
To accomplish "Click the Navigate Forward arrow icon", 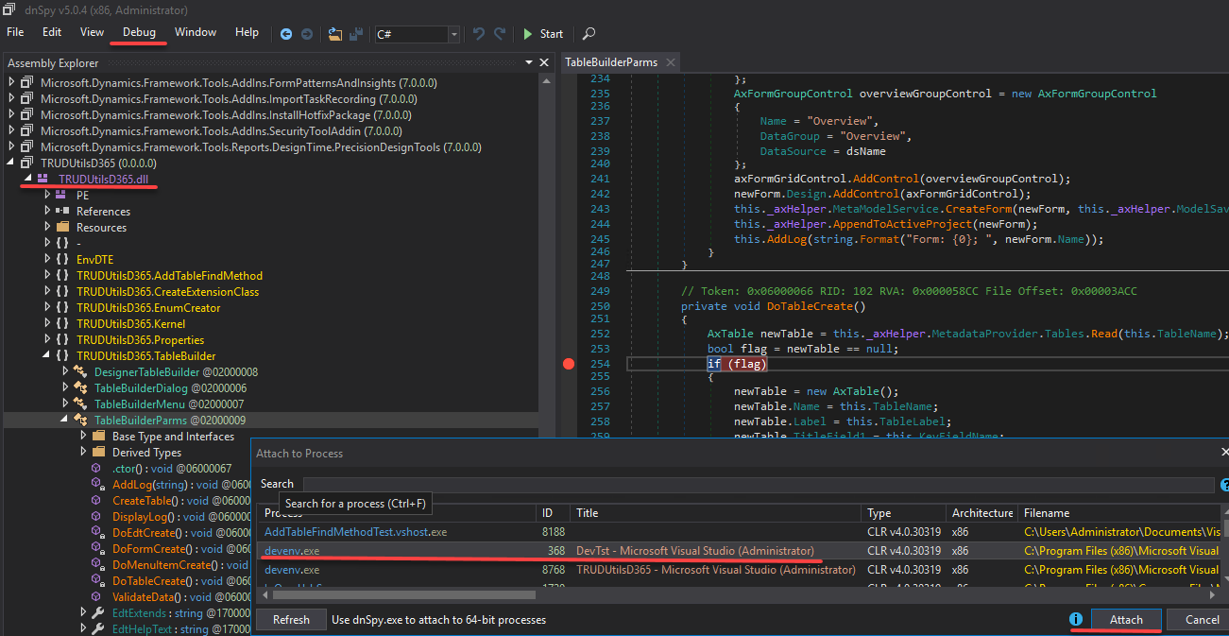I will tap(307, 34).
